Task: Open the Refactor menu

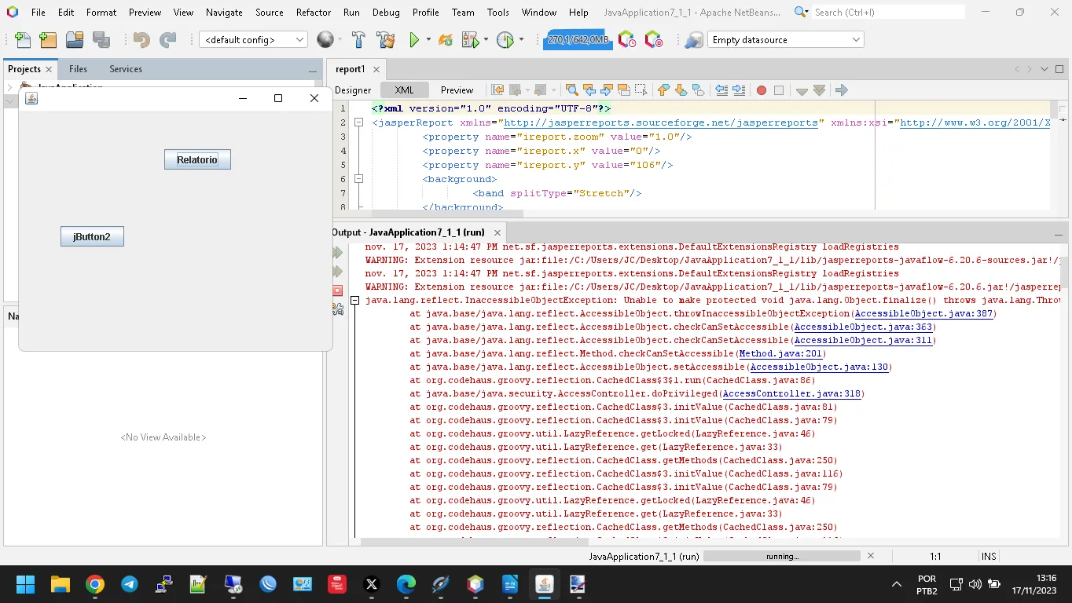Action: (x=313, y=13)
